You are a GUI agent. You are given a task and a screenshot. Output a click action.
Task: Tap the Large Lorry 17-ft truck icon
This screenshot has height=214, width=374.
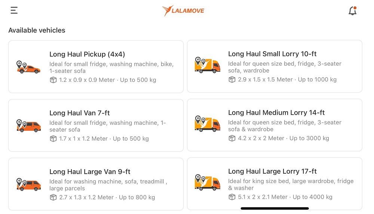208,183
